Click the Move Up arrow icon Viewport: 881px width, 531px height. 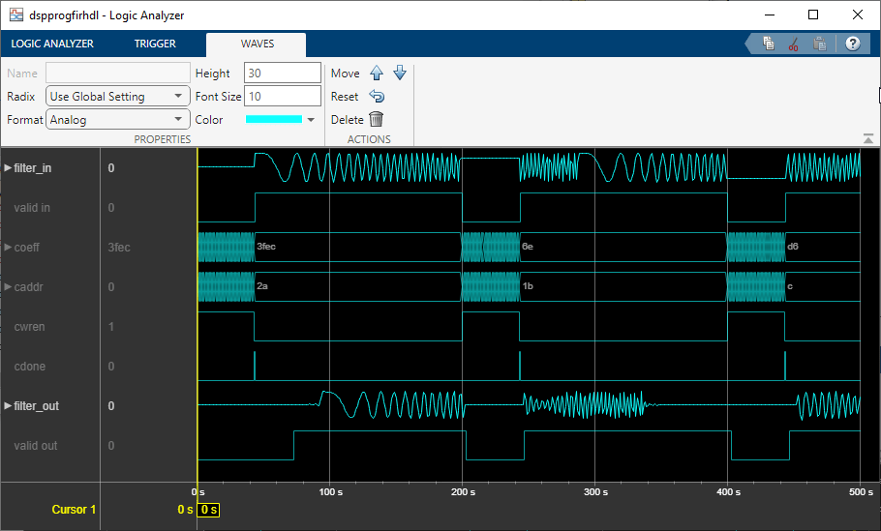[377, 74]
